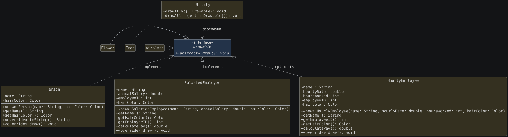
Task: Click the drawAll(objects: Drawable[]) method line
Action: click(x=202, y=16)
